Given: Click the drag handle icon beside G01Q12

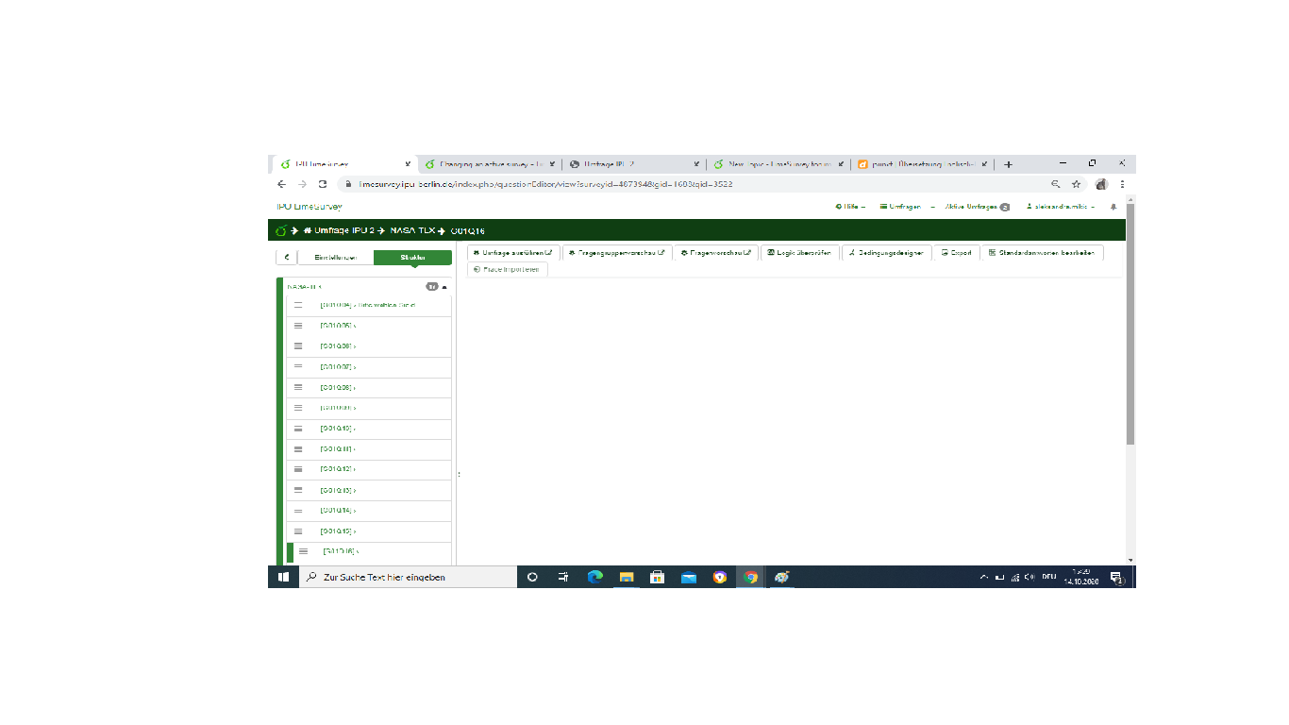Looking at the screenshot, I should pyautogui.click(x=298, y=469).
